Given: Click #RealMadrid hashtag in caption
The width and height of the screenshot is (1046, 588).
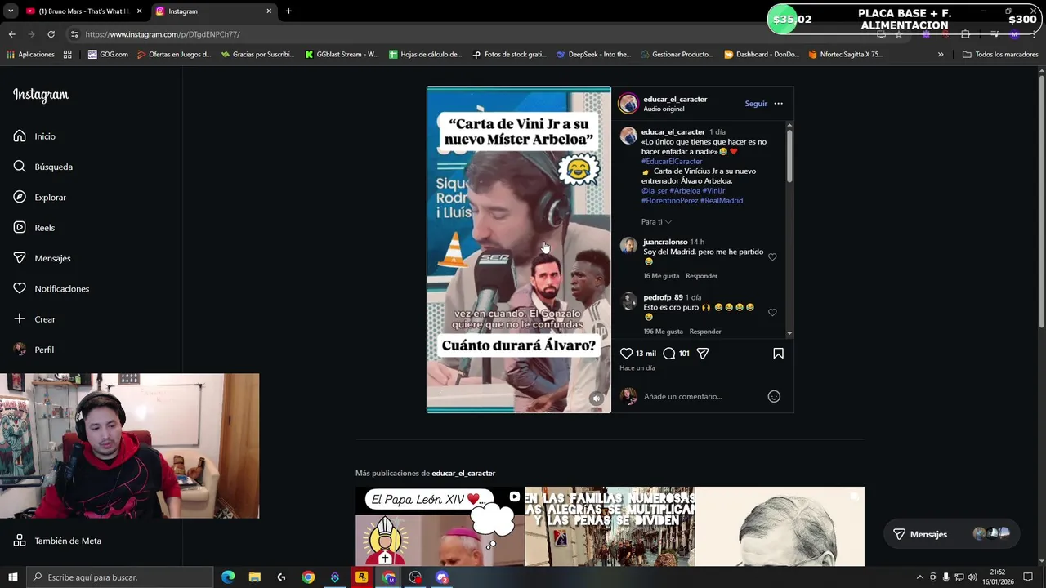Looking at the screenshot, I should point(722,201).
